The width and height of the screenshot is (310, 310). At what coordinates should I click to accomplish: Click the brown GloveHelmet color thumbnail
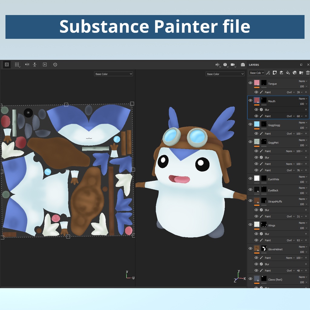pos(257,248)
